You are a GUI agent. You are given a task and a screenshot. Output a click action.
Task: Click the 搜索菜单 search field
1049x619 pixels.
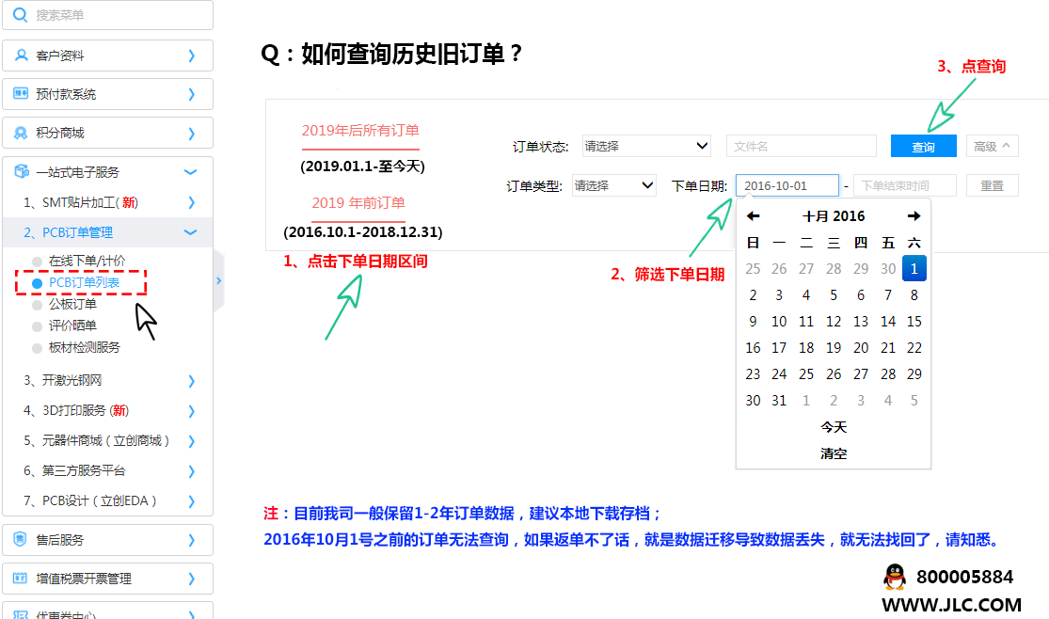click(x=107, y=15)
